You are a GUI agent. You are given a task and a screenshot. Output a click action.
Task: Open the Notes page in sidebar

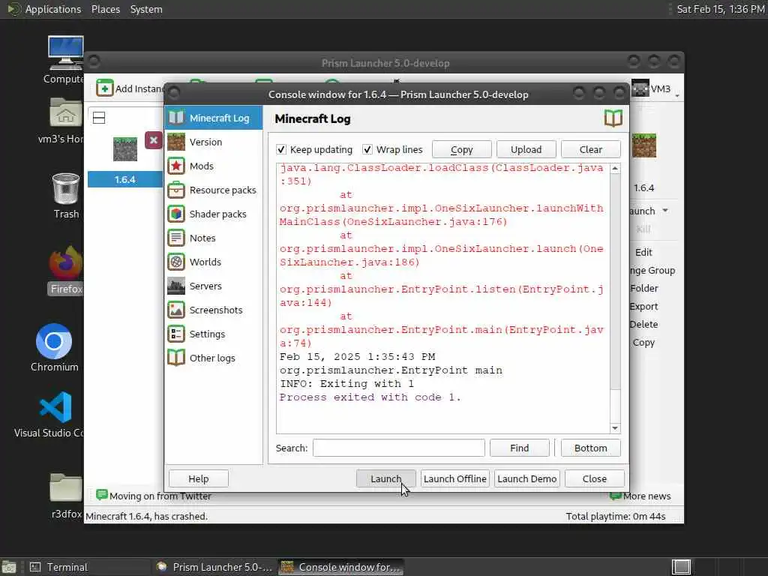[214, 238]
